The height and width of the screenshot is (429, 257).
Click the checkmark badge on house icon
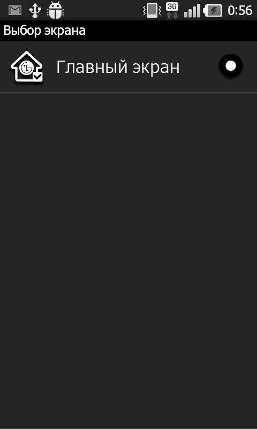[x=37, y=77]
